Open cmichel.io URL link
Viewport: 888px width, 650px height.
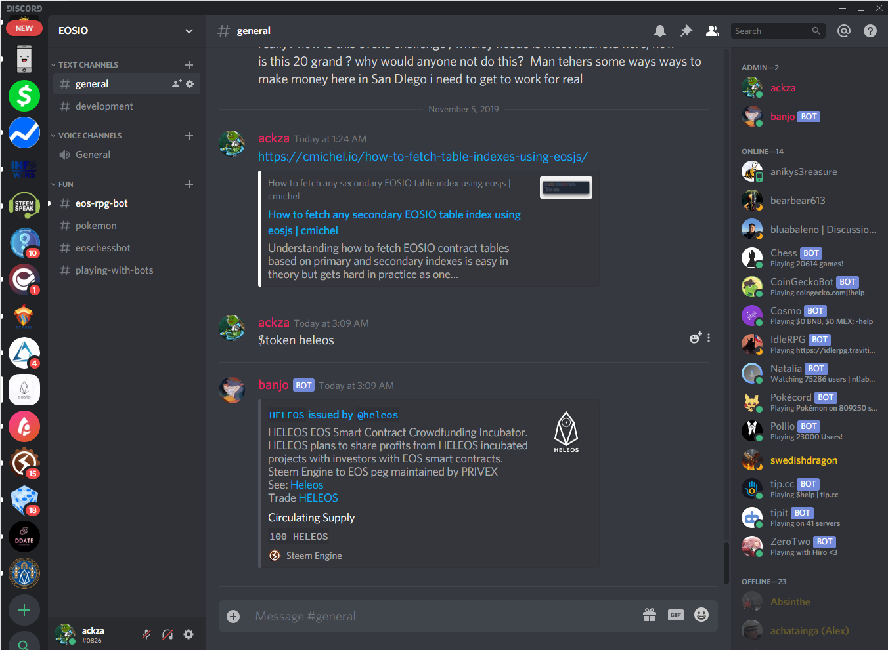point(423,156)
